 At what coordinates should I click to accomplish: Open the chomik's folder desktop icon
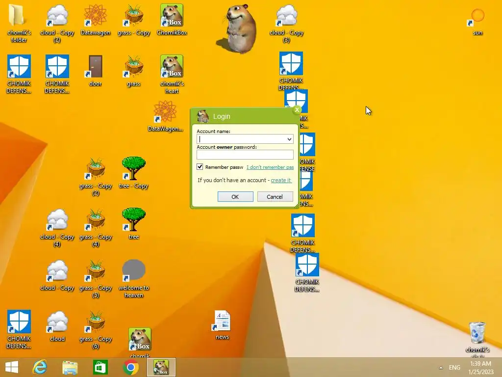(x=19, y=23)
